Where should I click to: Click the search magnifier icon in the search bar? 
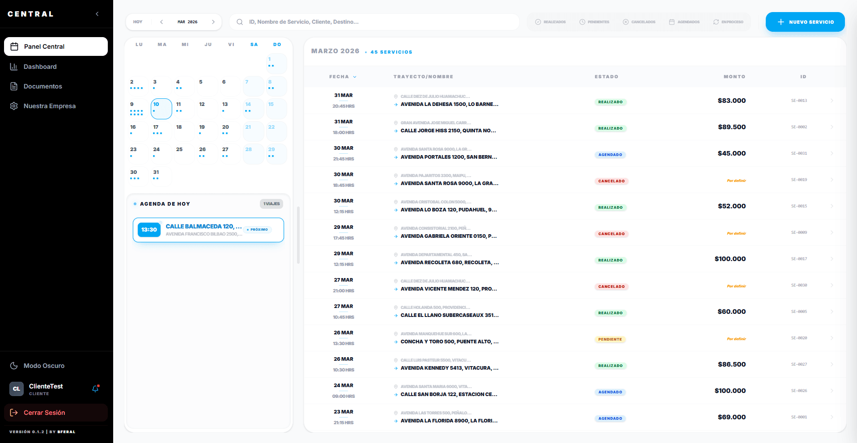point(240,21)
